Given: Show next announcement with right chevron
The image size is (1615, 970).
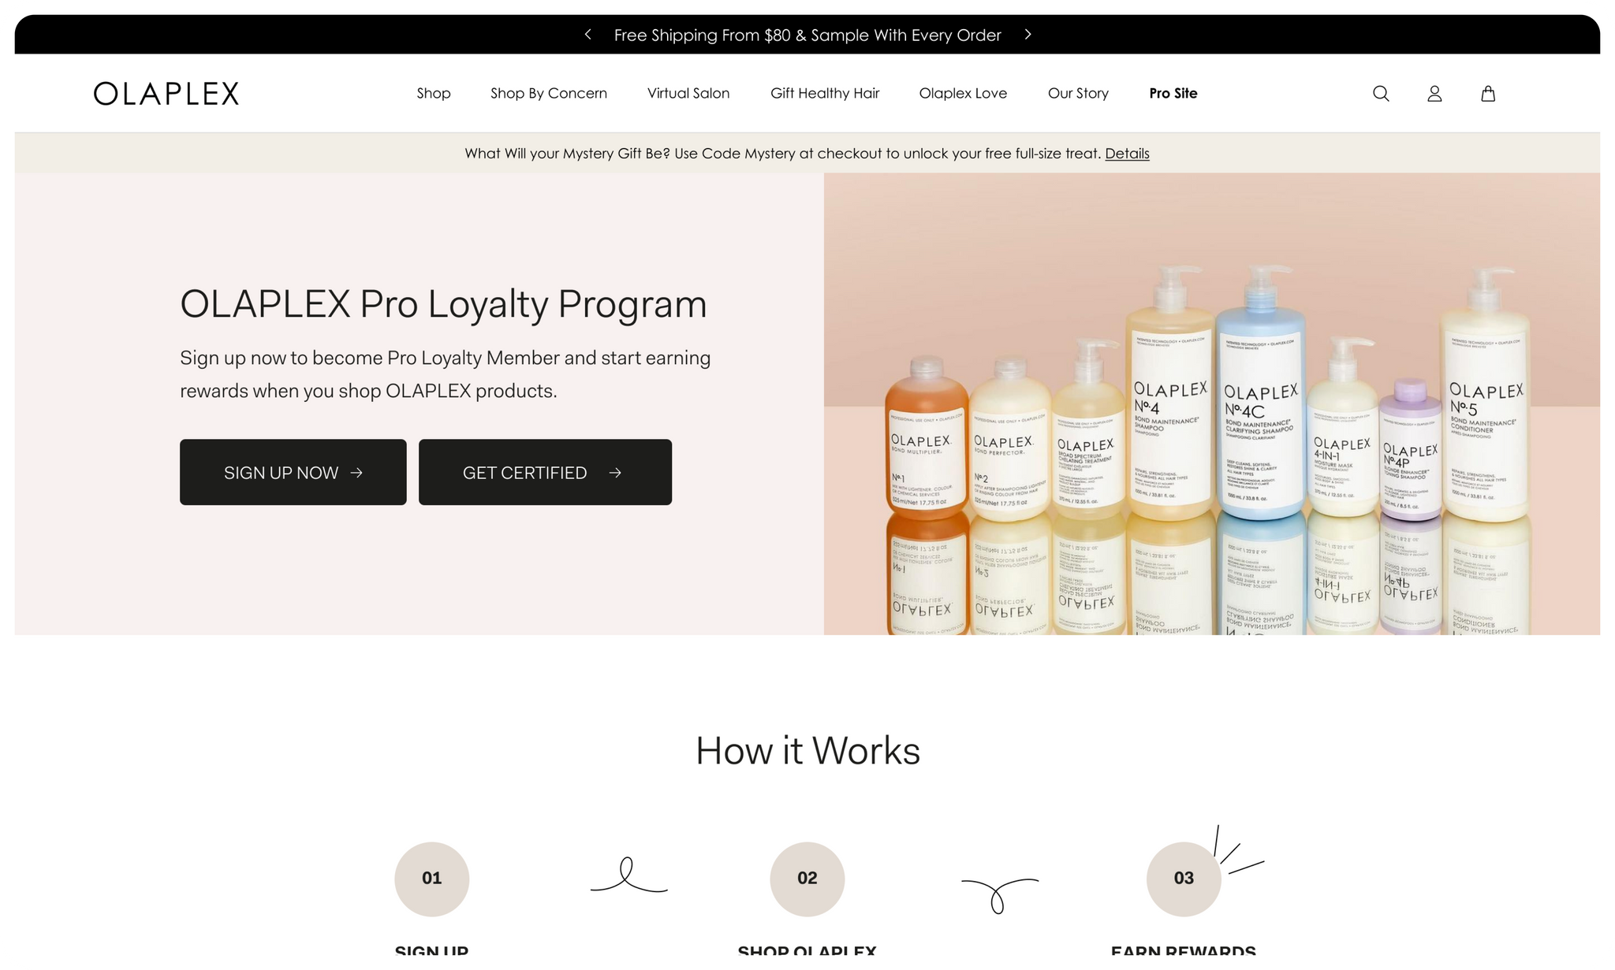Looking at the screenshot, I should point(1028,35).
